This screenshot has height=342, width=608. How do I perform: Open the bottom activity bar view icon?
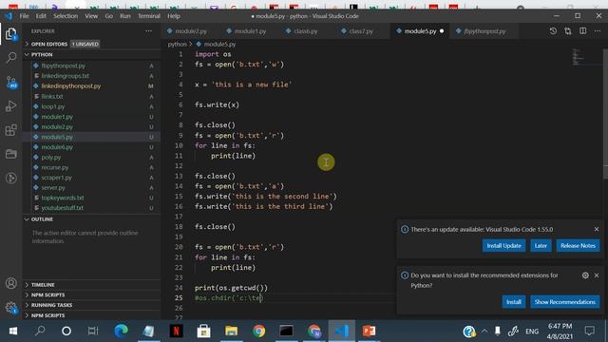tap(10, 178)
